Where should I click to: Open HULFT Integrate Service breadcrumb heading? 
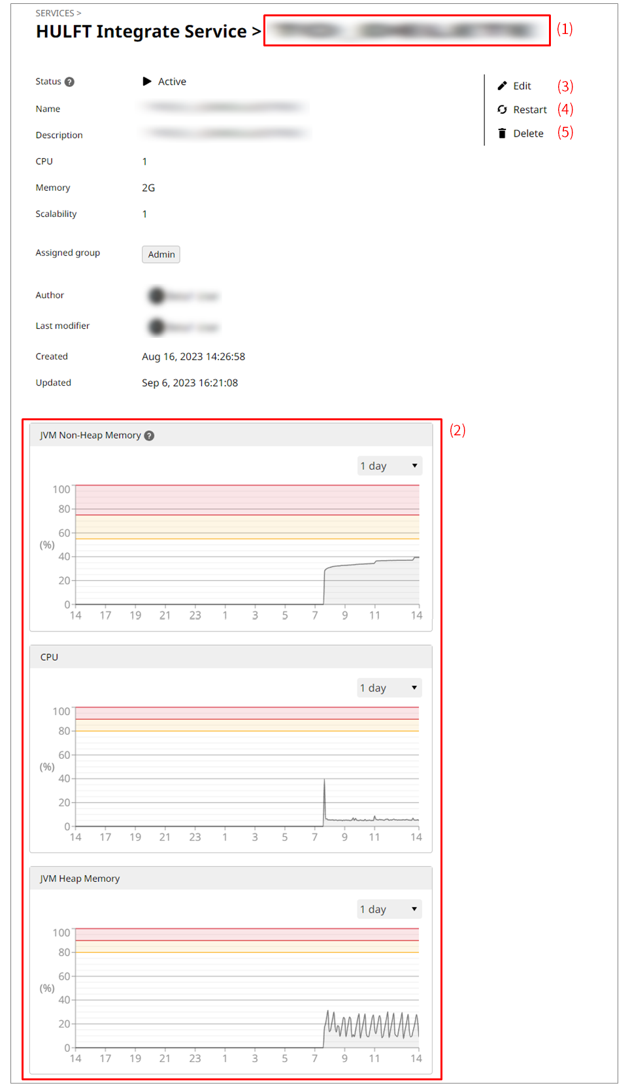pos(141,31)
